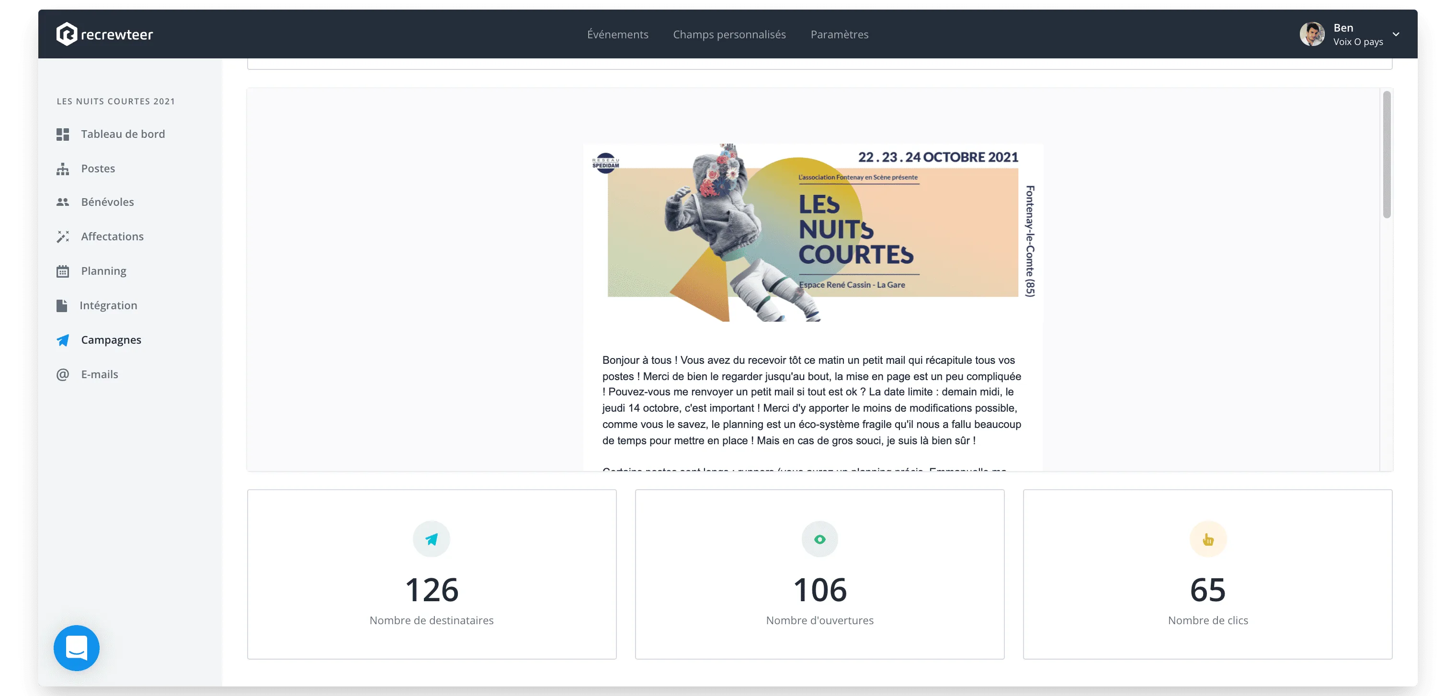1456x696 pixels.
Task: Click the Ben user name
Action: (x=1343, y=28)
